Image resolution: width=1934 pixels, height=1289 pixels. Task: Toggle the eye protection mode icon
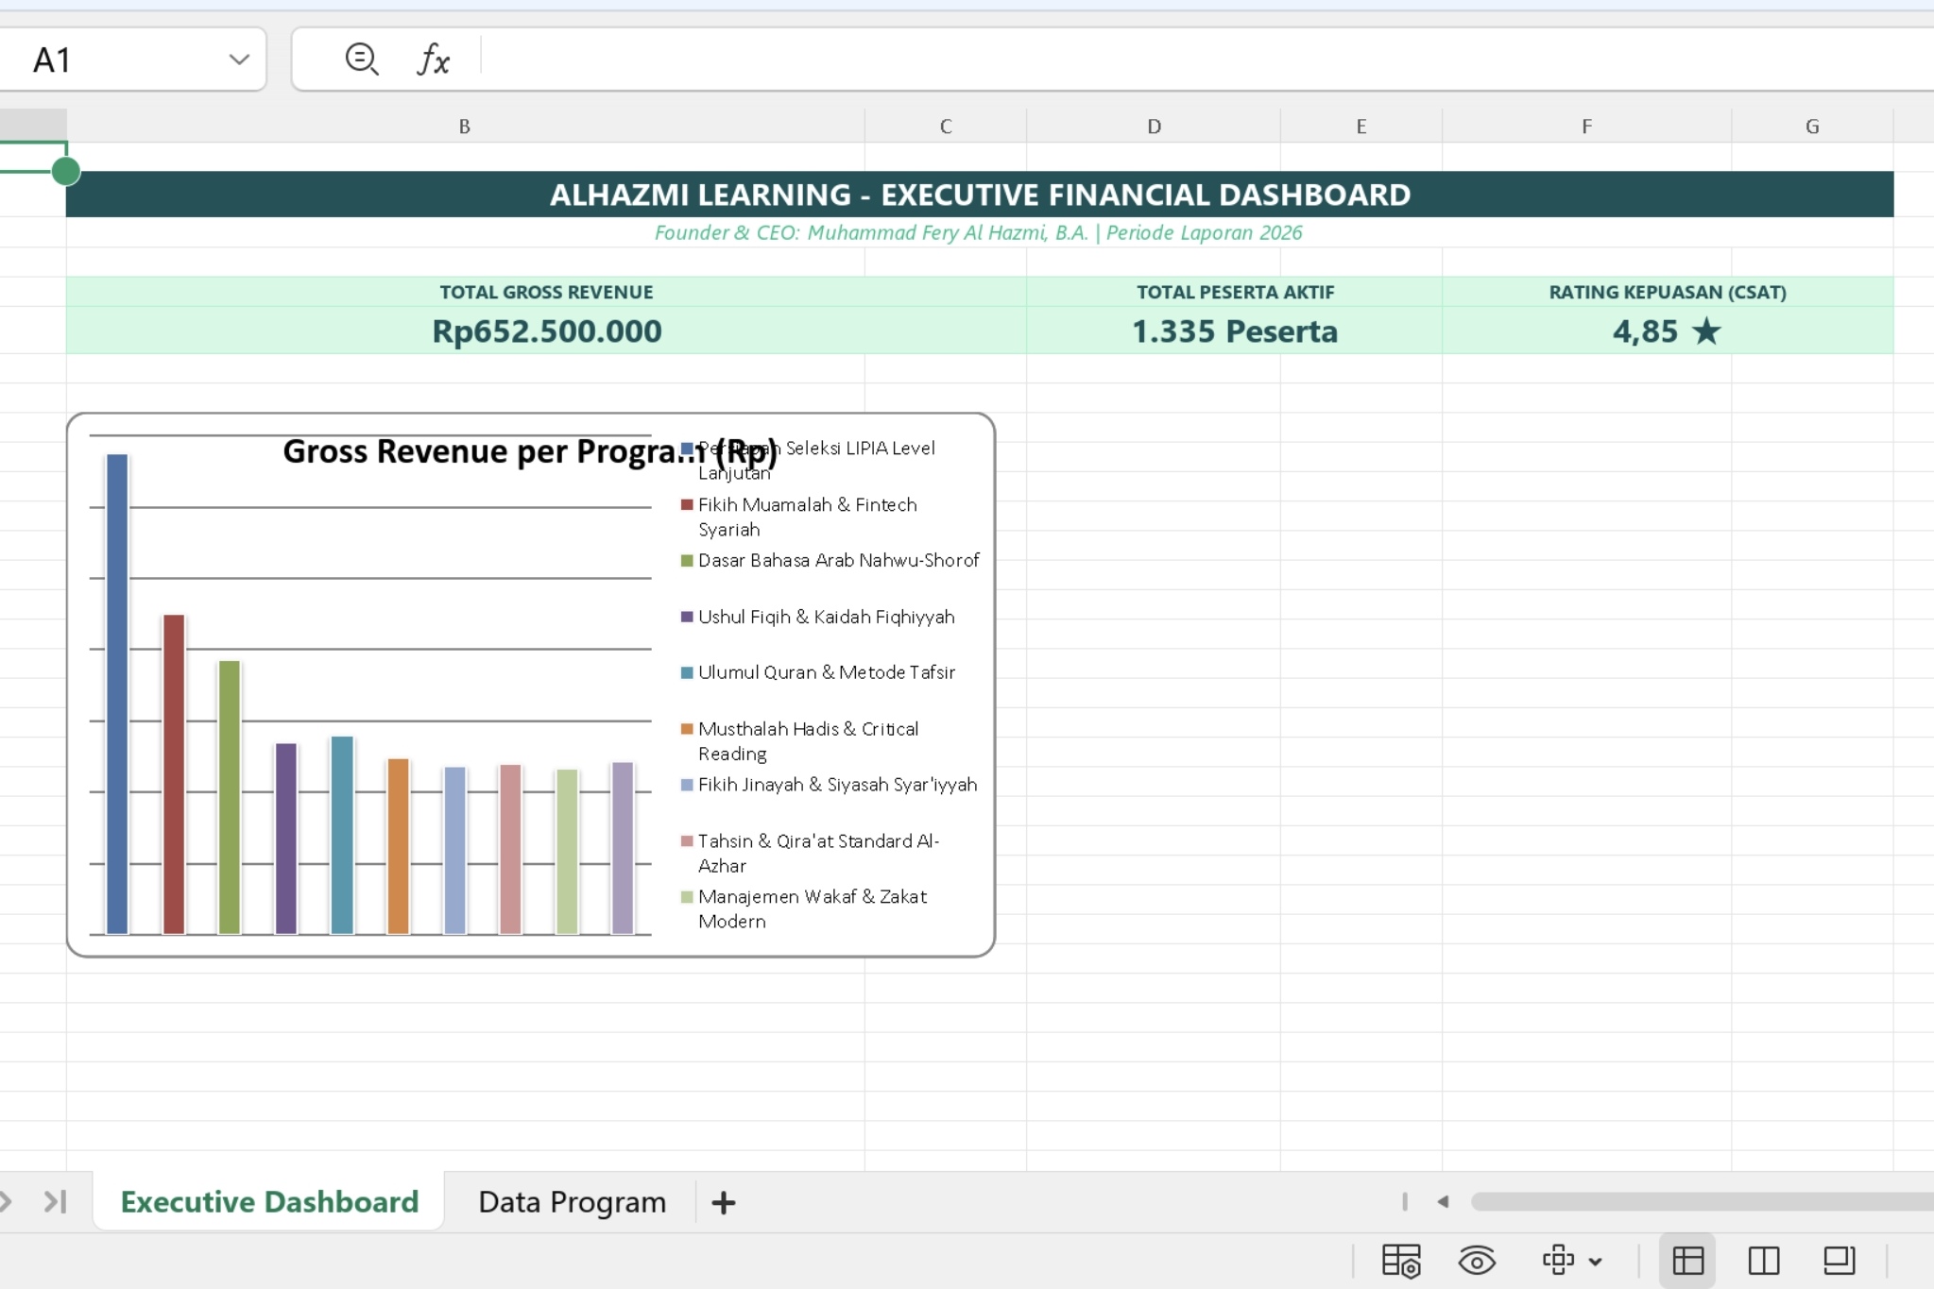pos(1477,1261)
